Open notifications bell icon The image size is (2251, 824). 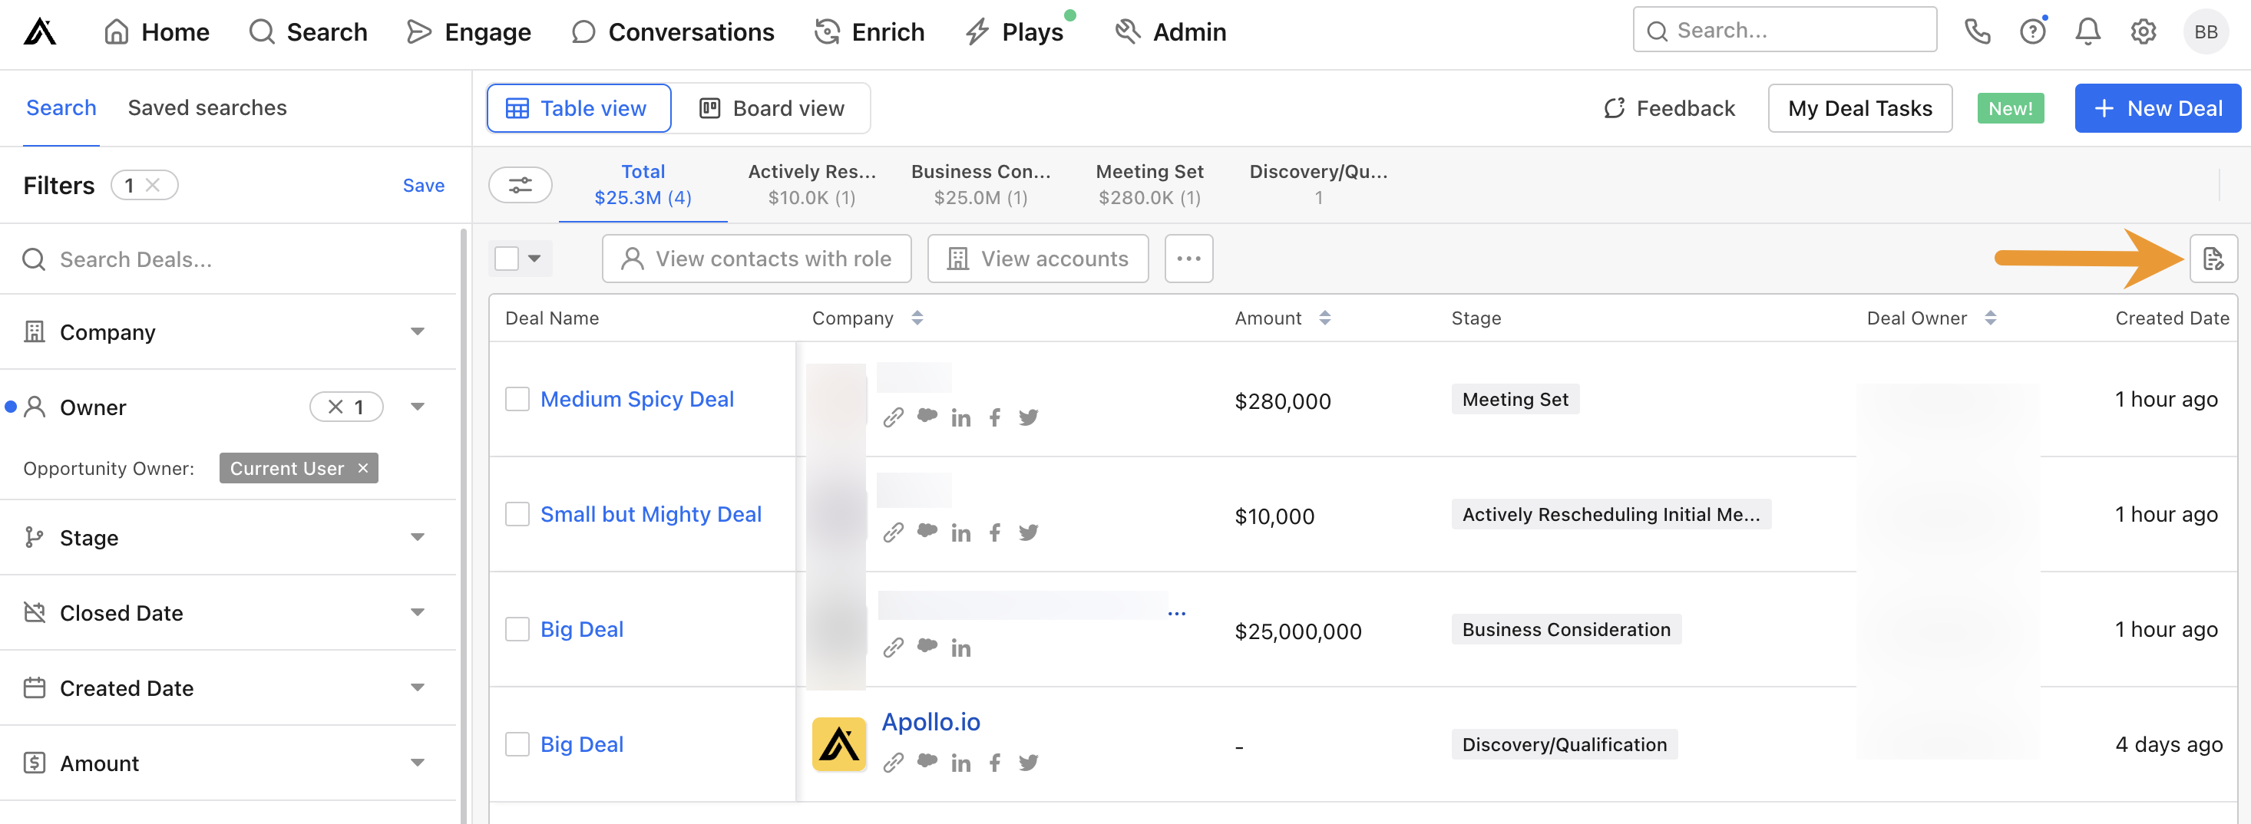(2087, 32)
